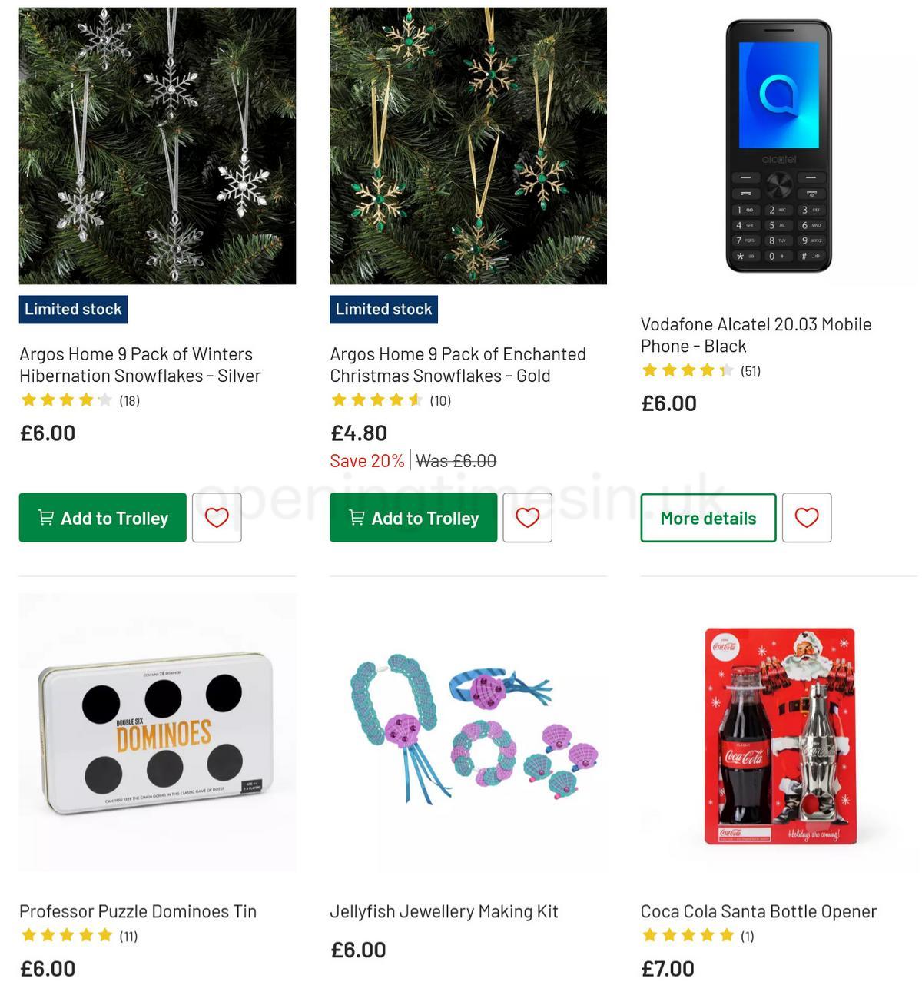Select the trolley icon inside the silver snowflakes Add to Trolley button

(46, 518)
